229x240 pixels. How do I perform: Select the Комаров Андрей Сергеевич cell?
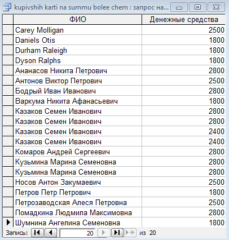tap(77, 152)
